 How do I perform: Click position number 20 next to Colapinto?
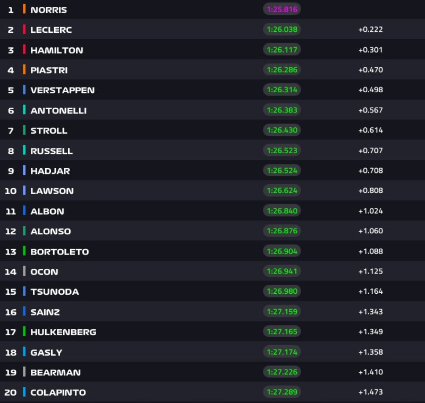(11, 392)
